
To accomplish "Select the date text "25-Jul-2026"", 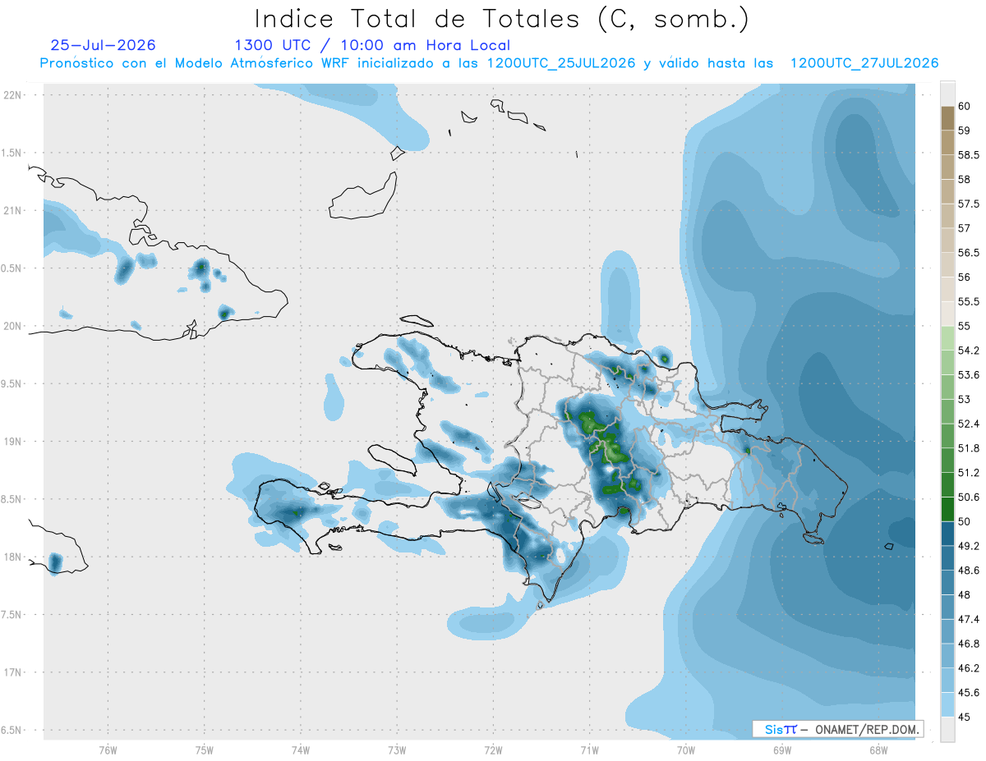I will coord(103,45).
